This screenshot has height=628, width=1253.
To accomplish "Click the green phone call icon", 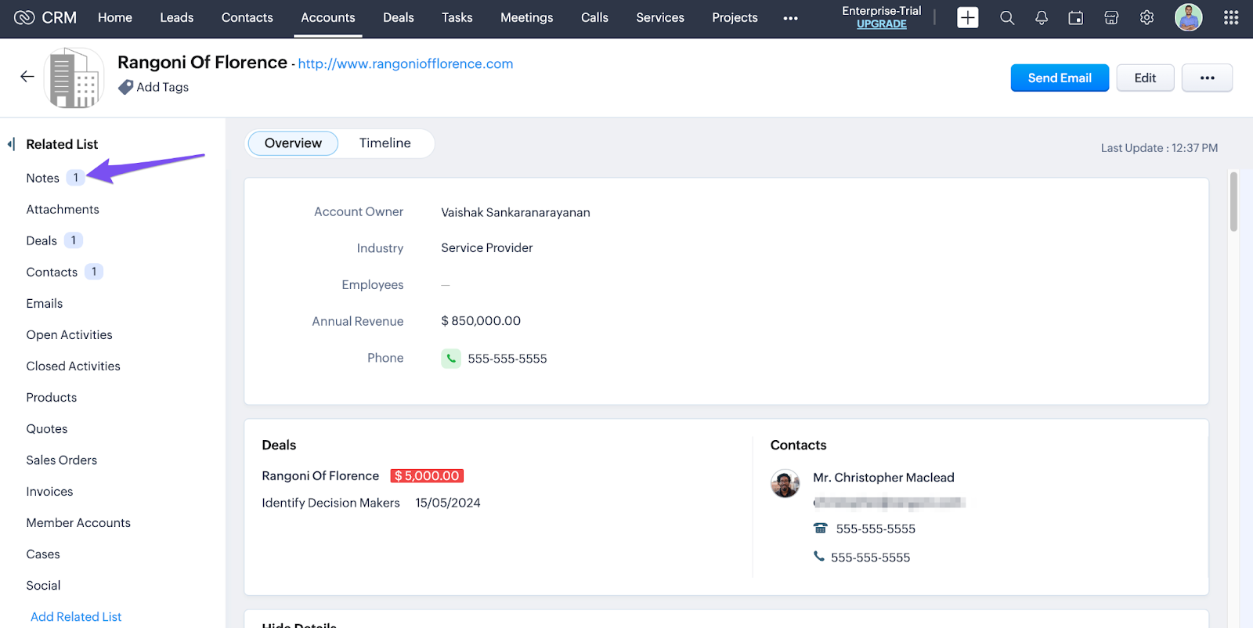I will 451,359.
